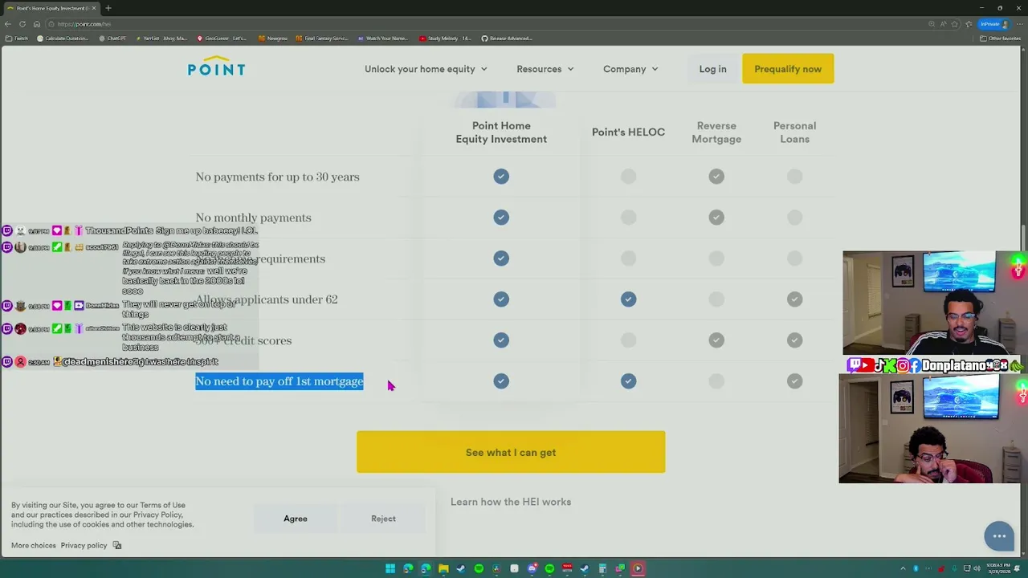
Task: Open the Other favorites folder
Action: 1001,38
